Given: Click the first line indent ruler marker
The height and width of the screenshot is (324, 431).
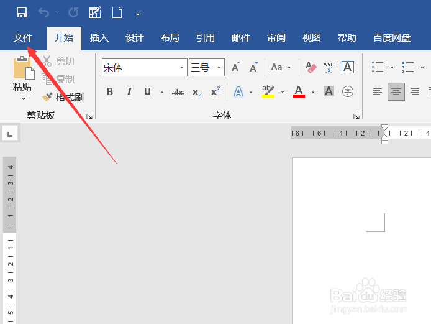Looking at the screenshot, I should click(385, 127).
